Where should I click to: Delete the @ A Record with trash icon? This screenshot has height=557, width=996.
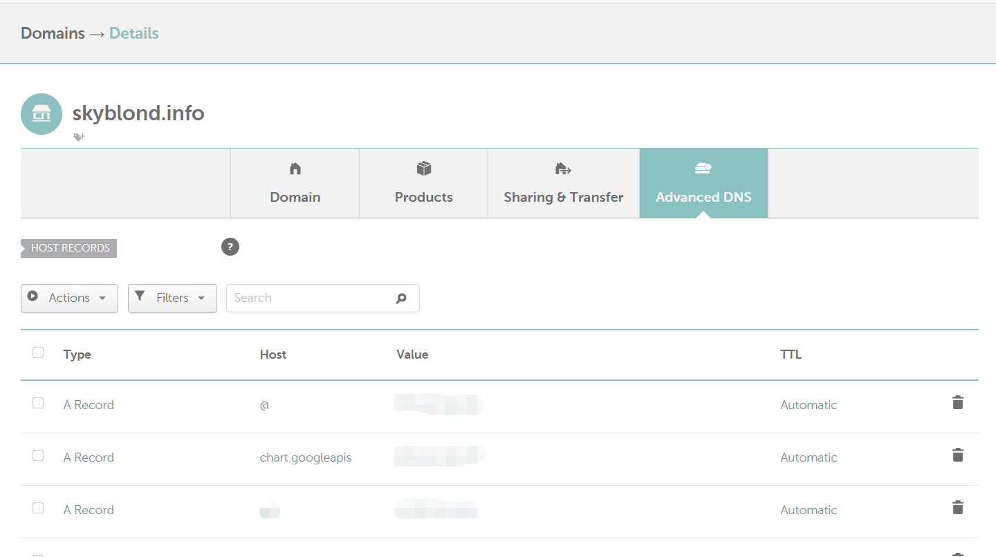[x=958, y=402]
